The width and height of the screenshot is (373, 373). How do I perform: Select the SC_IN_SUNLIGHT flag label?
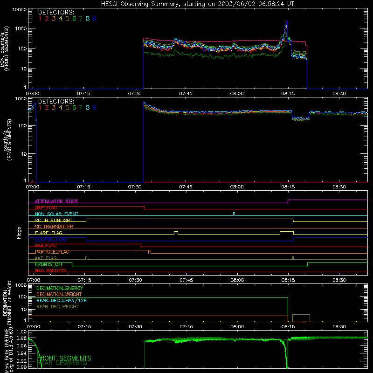(x=54, y=220)
